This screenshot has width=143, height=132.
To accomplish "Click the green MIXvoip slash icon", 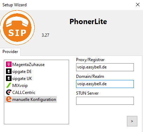I will 9,85.
